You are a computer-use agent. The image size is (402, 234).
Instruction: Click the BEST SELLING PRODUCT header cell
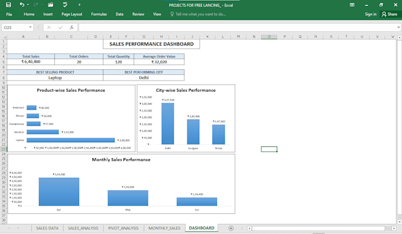pos(55,72)
